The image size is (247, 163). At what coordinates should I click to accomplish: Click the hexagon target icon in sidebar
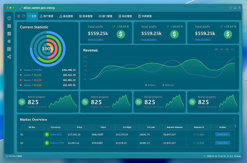[x=9, y=41]
